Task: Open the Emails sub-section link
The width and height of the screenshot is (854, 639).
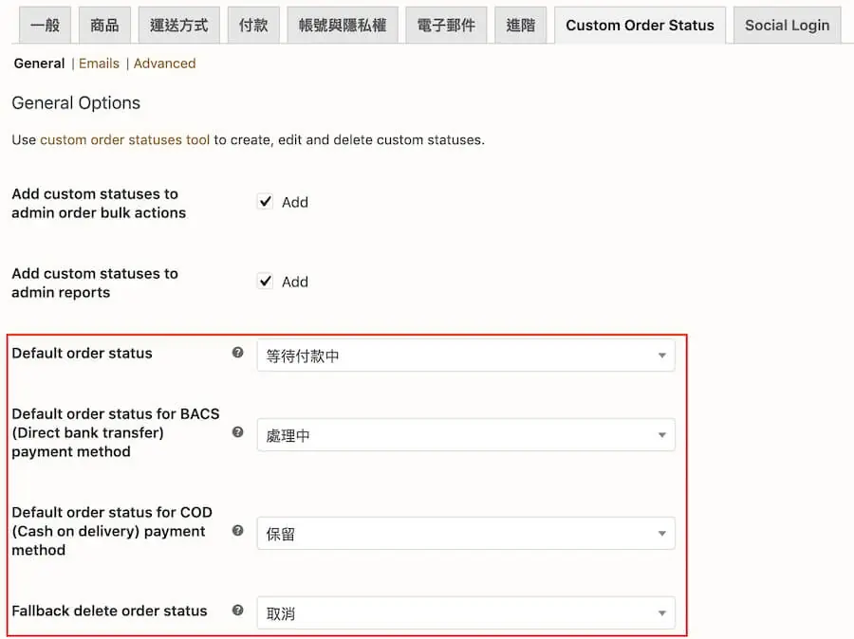Action: tap(99, 64)
